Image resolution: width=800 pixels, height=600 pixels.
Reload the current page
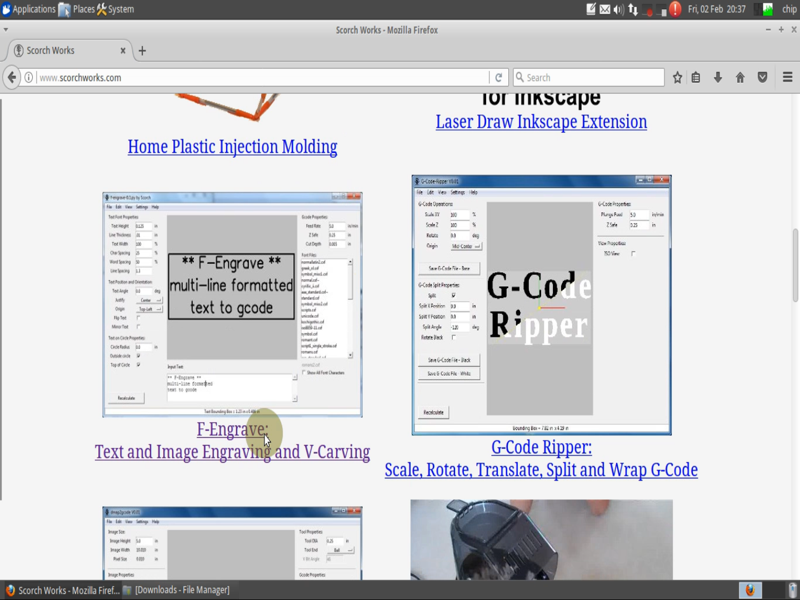pyautogui.click(x=498, y=77)
